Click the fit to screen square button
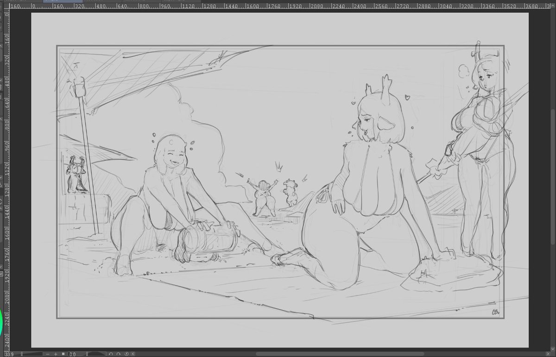Screen dimensions: 556x357 (x=63, y=354)
